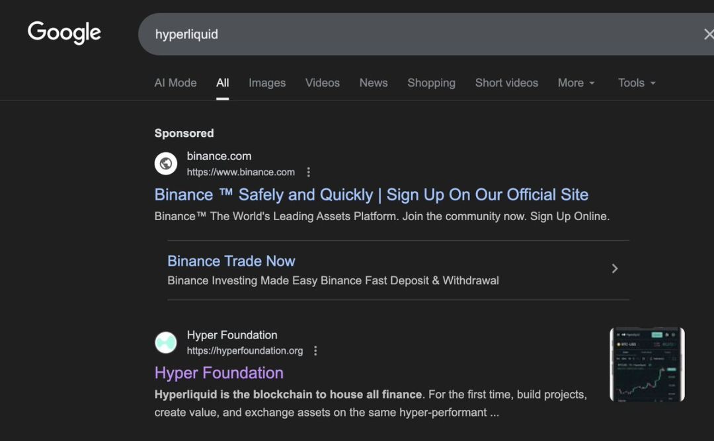
Task: Select Short videos results
Action: (x=506, y=83)
